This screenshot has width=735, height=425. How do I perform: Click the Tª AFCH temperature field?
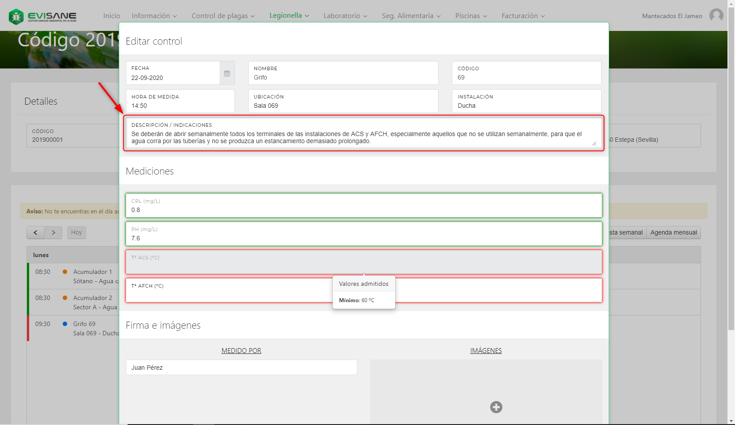(230, 294)
